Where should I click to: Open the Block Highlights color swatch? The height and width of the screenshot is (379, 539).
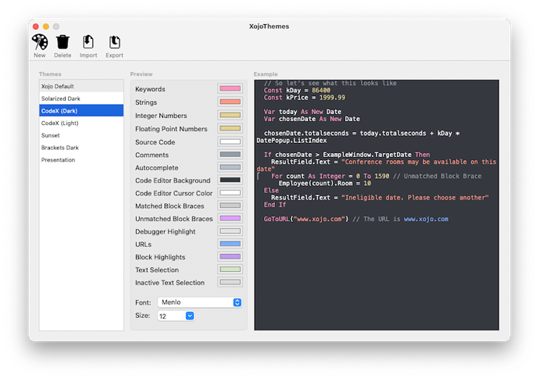tap(230, 256)
